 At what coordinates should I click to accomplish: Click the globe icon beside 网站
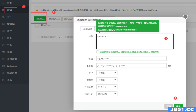3,10
